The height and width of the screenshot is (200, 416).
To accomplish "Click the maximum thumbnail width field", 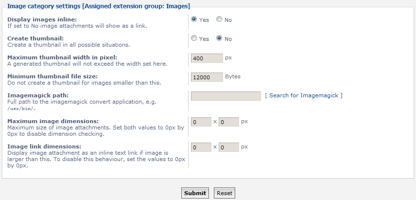I will point(207,58).
